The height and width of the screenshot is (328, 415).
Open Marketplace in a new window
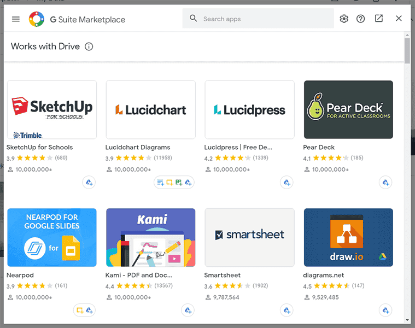[379, 18]
